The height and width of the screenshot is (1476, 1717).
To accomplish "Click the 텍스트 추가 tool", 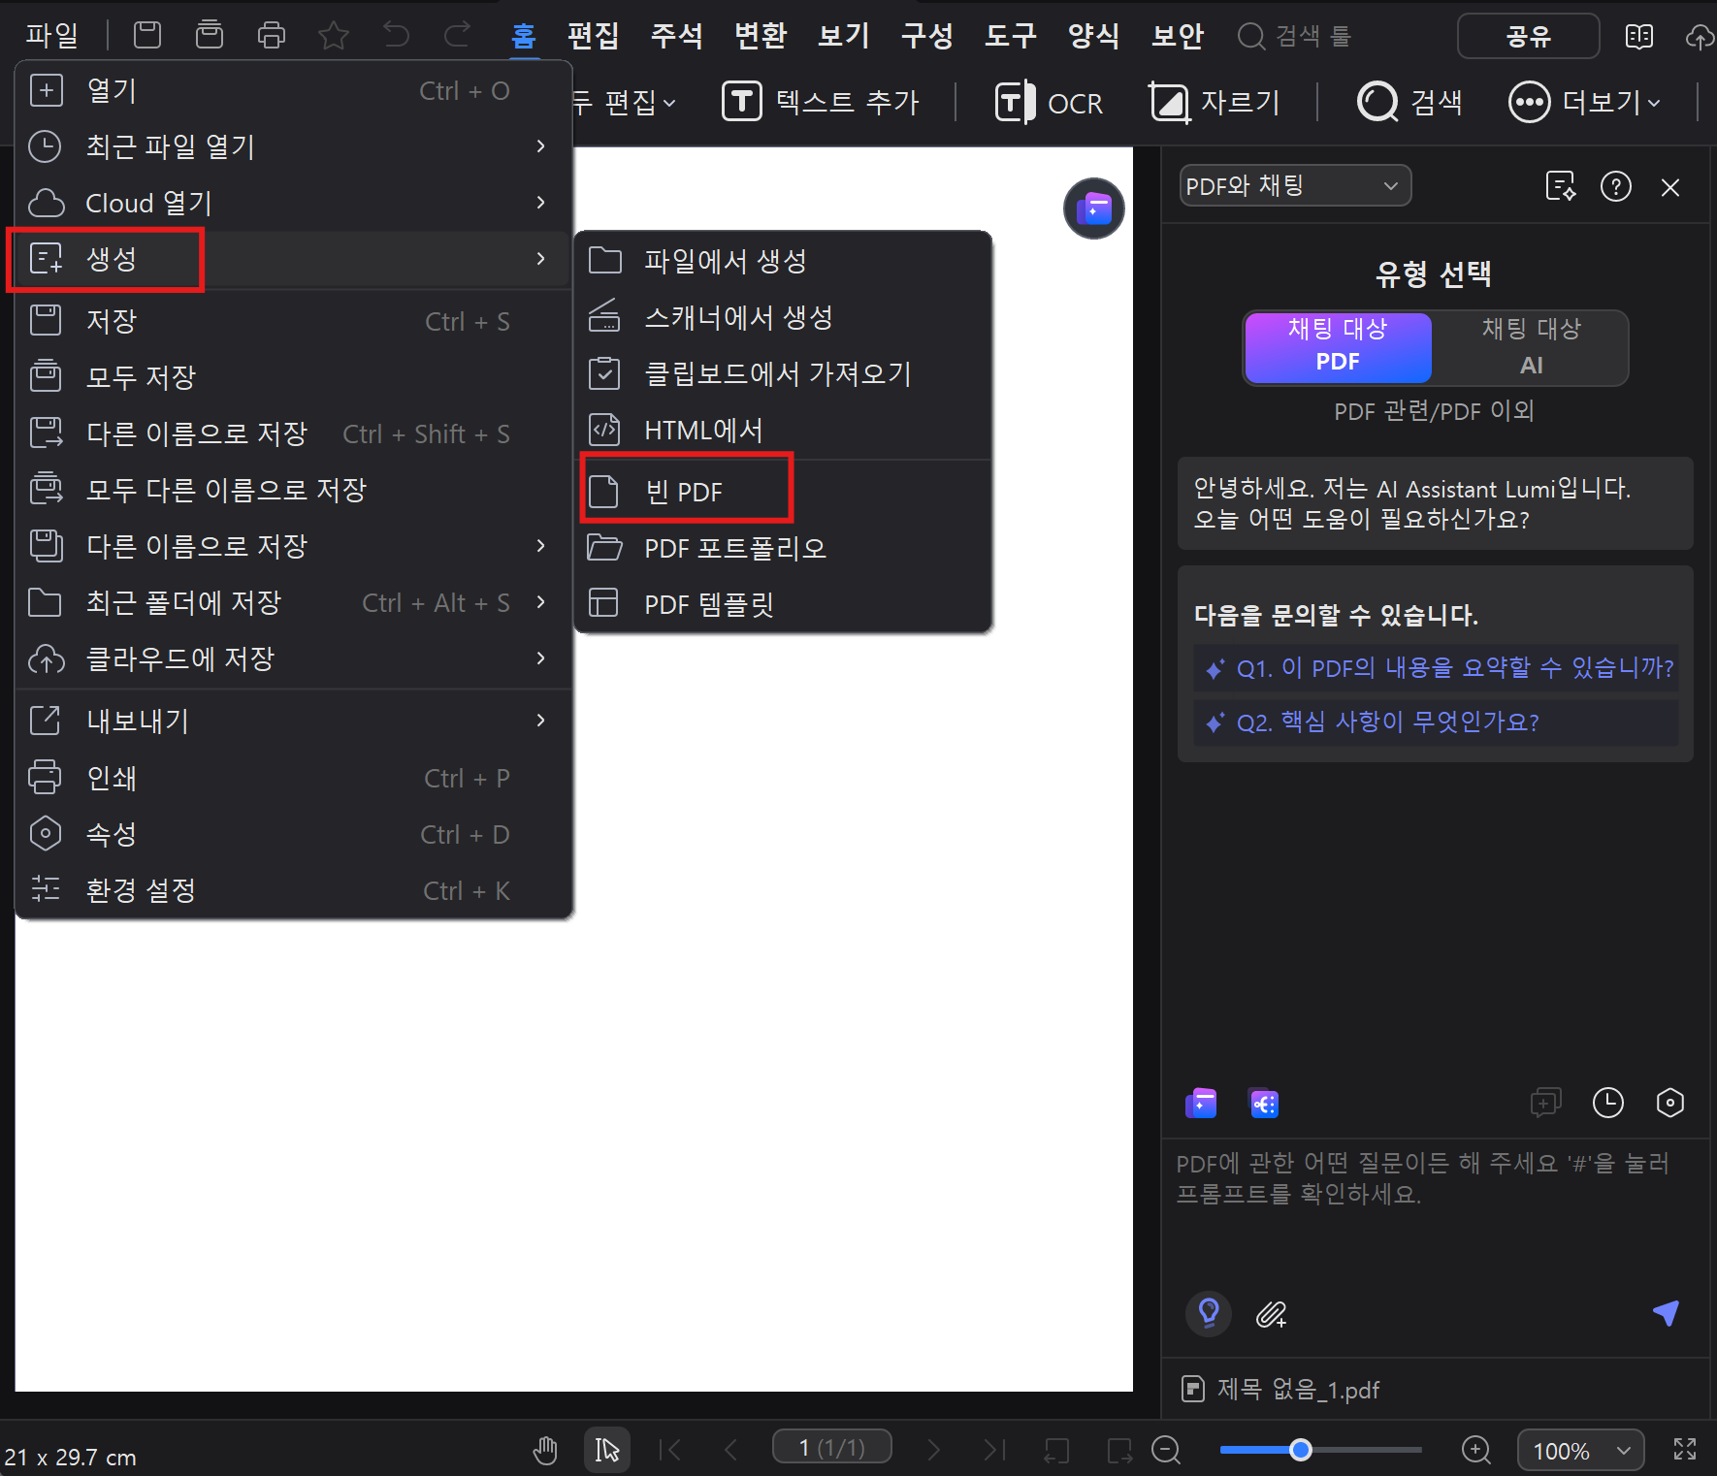I will (821, 102).
